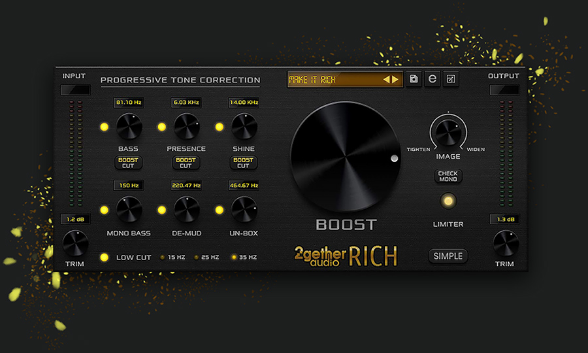Viewport: 588px width, 353px height.
Task: Toggle the De-Mud band LED
Action: coord(161,210)
